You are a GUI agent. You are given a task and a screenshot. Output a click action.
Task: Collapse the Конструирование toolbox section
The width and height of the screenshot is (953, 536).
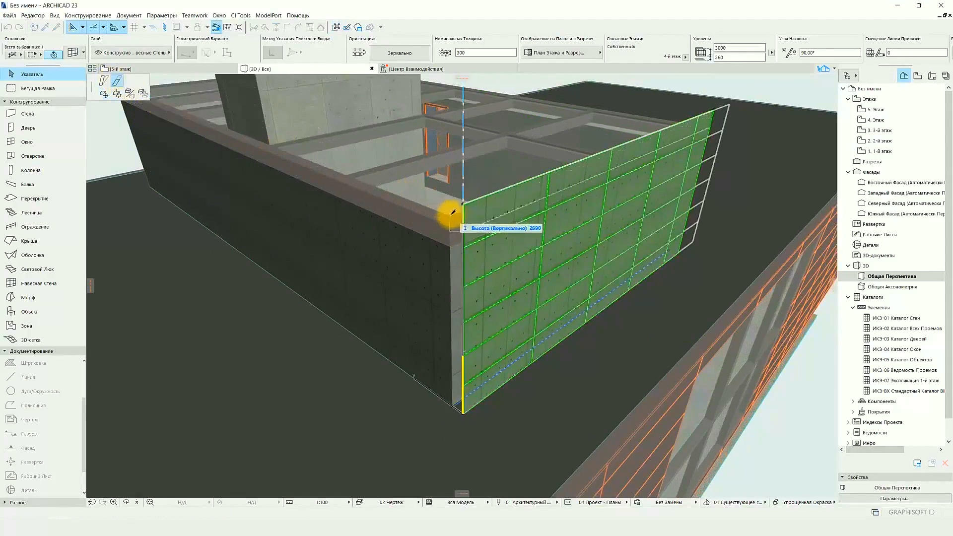(5, 102)
